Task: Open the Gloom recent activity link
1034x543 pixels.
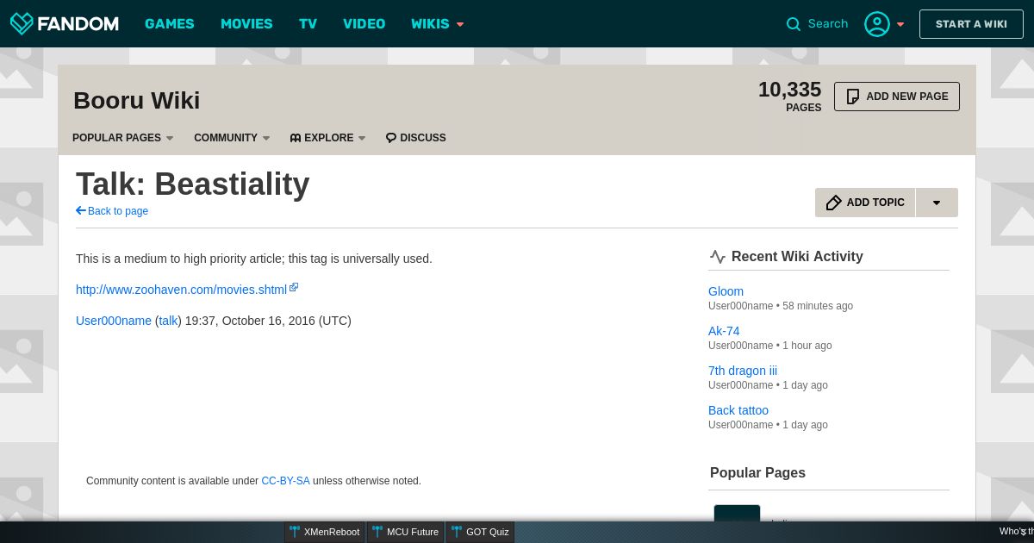Action: 726,291
